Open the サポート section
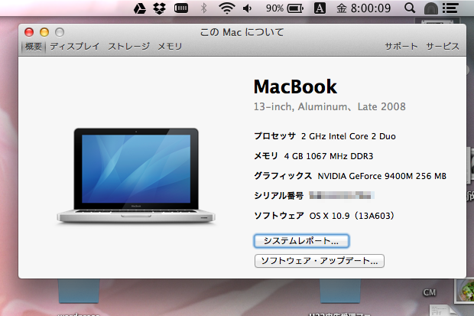The image size is (474, 316). [x=401, y=47]
